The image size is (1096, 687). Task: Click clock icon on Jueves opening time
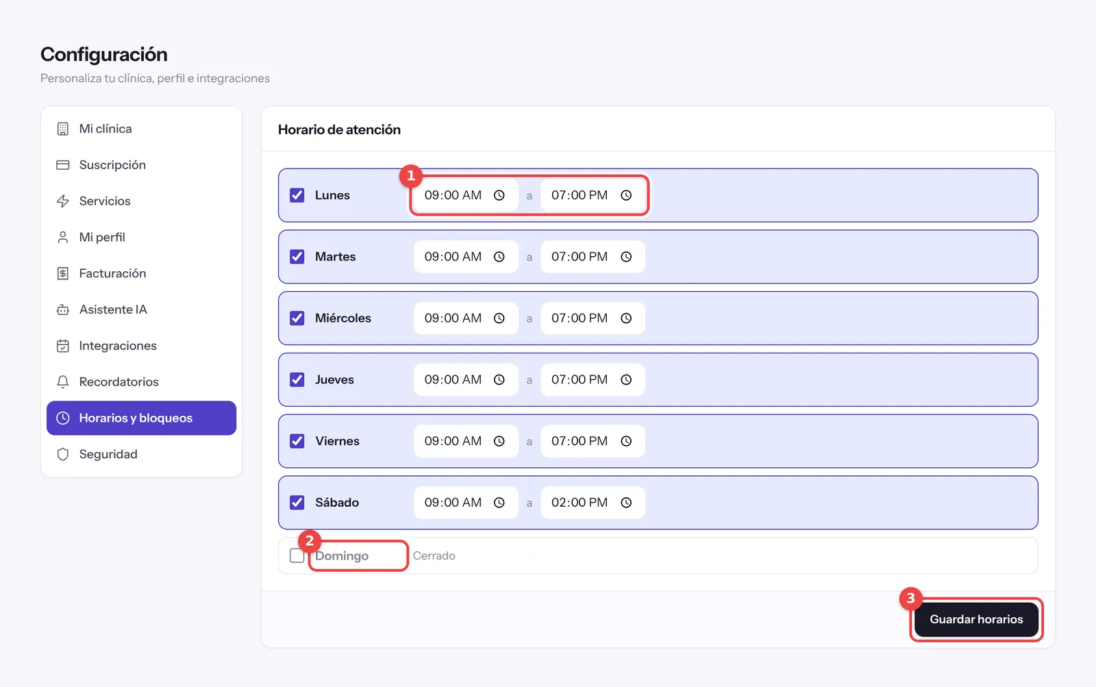(x=499, y=379)
